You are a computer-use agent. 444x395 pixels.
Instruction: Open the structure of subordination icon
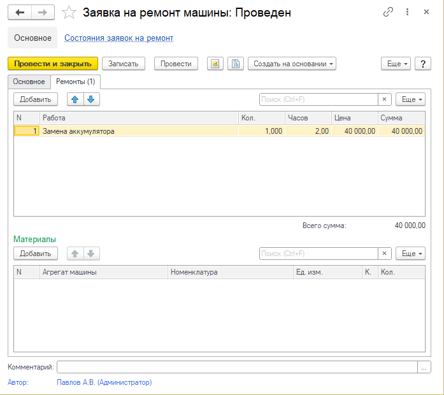coord(236,64)
